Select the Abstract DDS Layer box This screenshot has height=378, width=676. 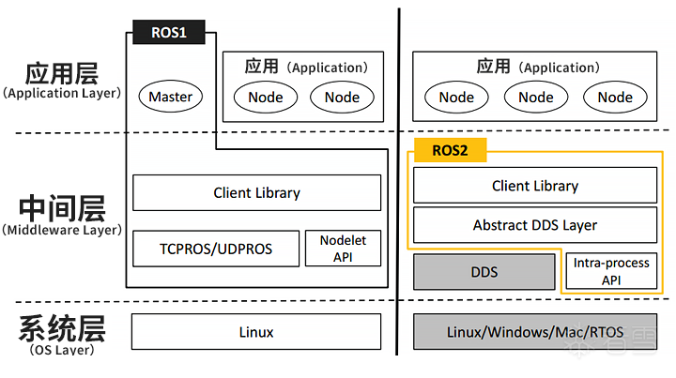(x=535, y=225)
